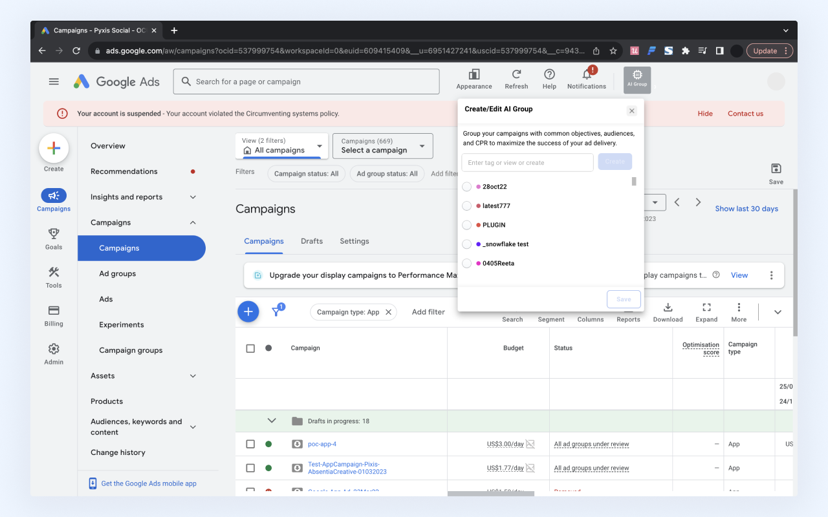Open three-dot menu on upgrade banner
Viewport: 828px width, 517px height.
(771, 275)
